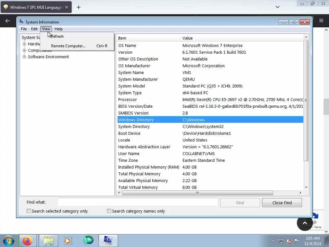Image resolution: width=329 pixels, height=247 pixels.
Task: Close the Windows 7 SP1 MUI tab
Action: (66, 7)
